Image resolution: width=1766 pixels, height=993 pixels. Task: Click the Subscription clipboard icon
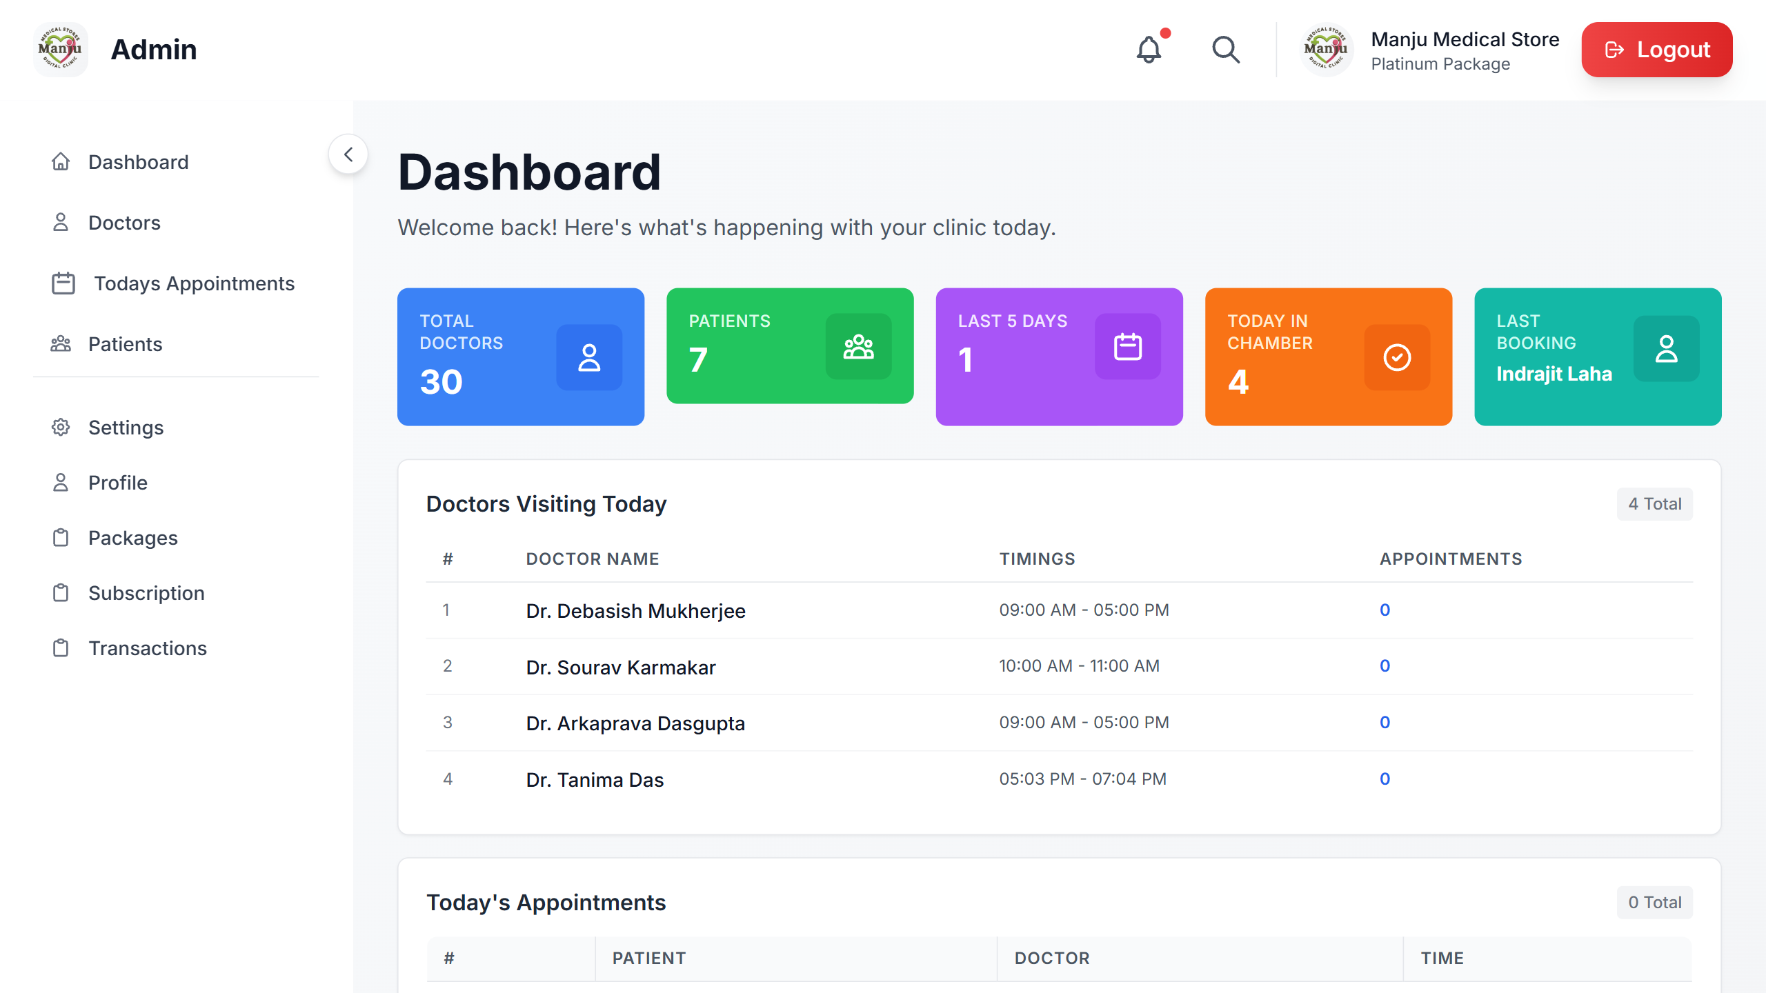[x=61, y=592]
